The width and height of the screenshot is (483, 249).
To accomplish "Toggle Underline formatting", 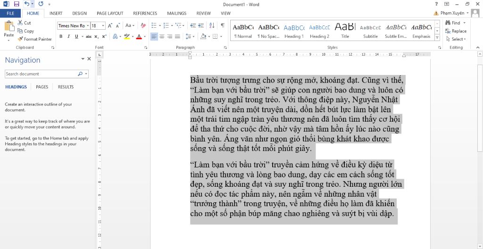I will [76, 36].
